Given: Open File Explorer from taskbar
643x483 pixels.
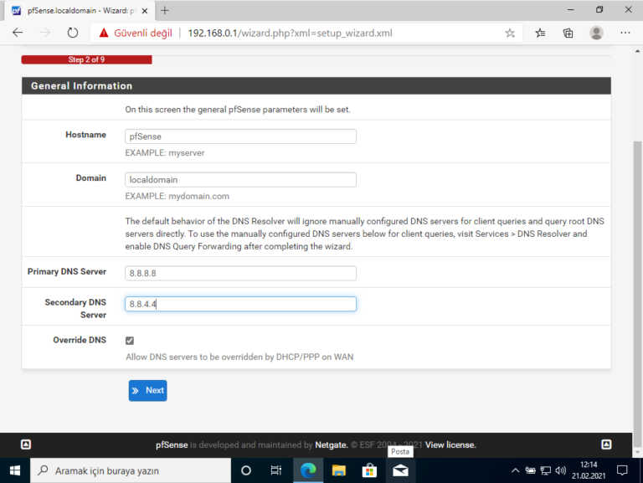Looking at the screenshot, I should pos(338,470).
